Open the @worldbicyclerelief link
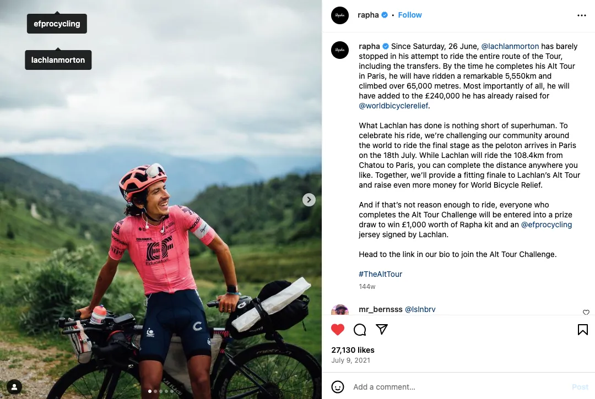The image size is (595, 399). click(x=392, y=105)
